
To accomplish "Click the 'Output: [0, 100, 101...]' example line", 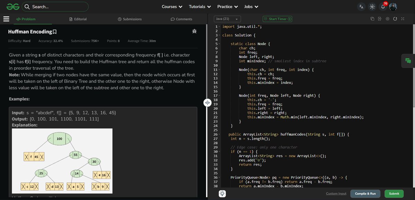I will point(55,119).
